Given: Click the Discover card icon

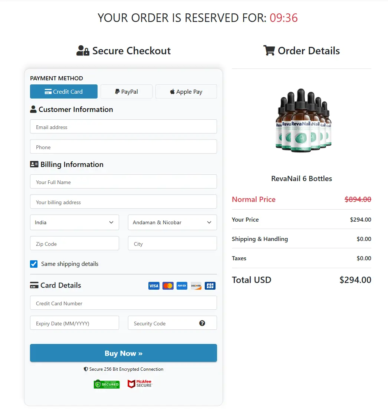Looking at the screenshot, I should (196, 286).
